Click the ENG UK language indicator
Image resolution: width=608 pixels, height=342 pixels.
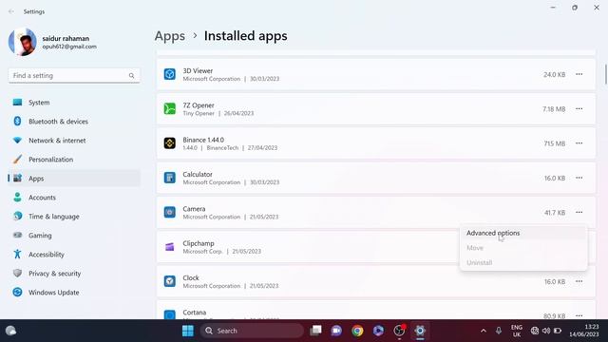coord(517,331)
